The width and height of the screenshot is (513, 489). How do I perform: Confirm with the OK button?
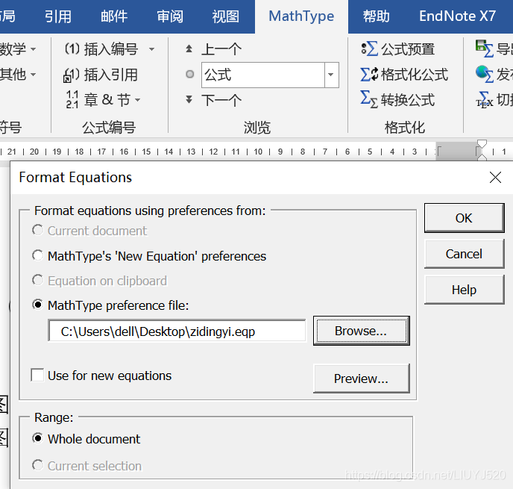pyautogui.click(x=465, y=218)
